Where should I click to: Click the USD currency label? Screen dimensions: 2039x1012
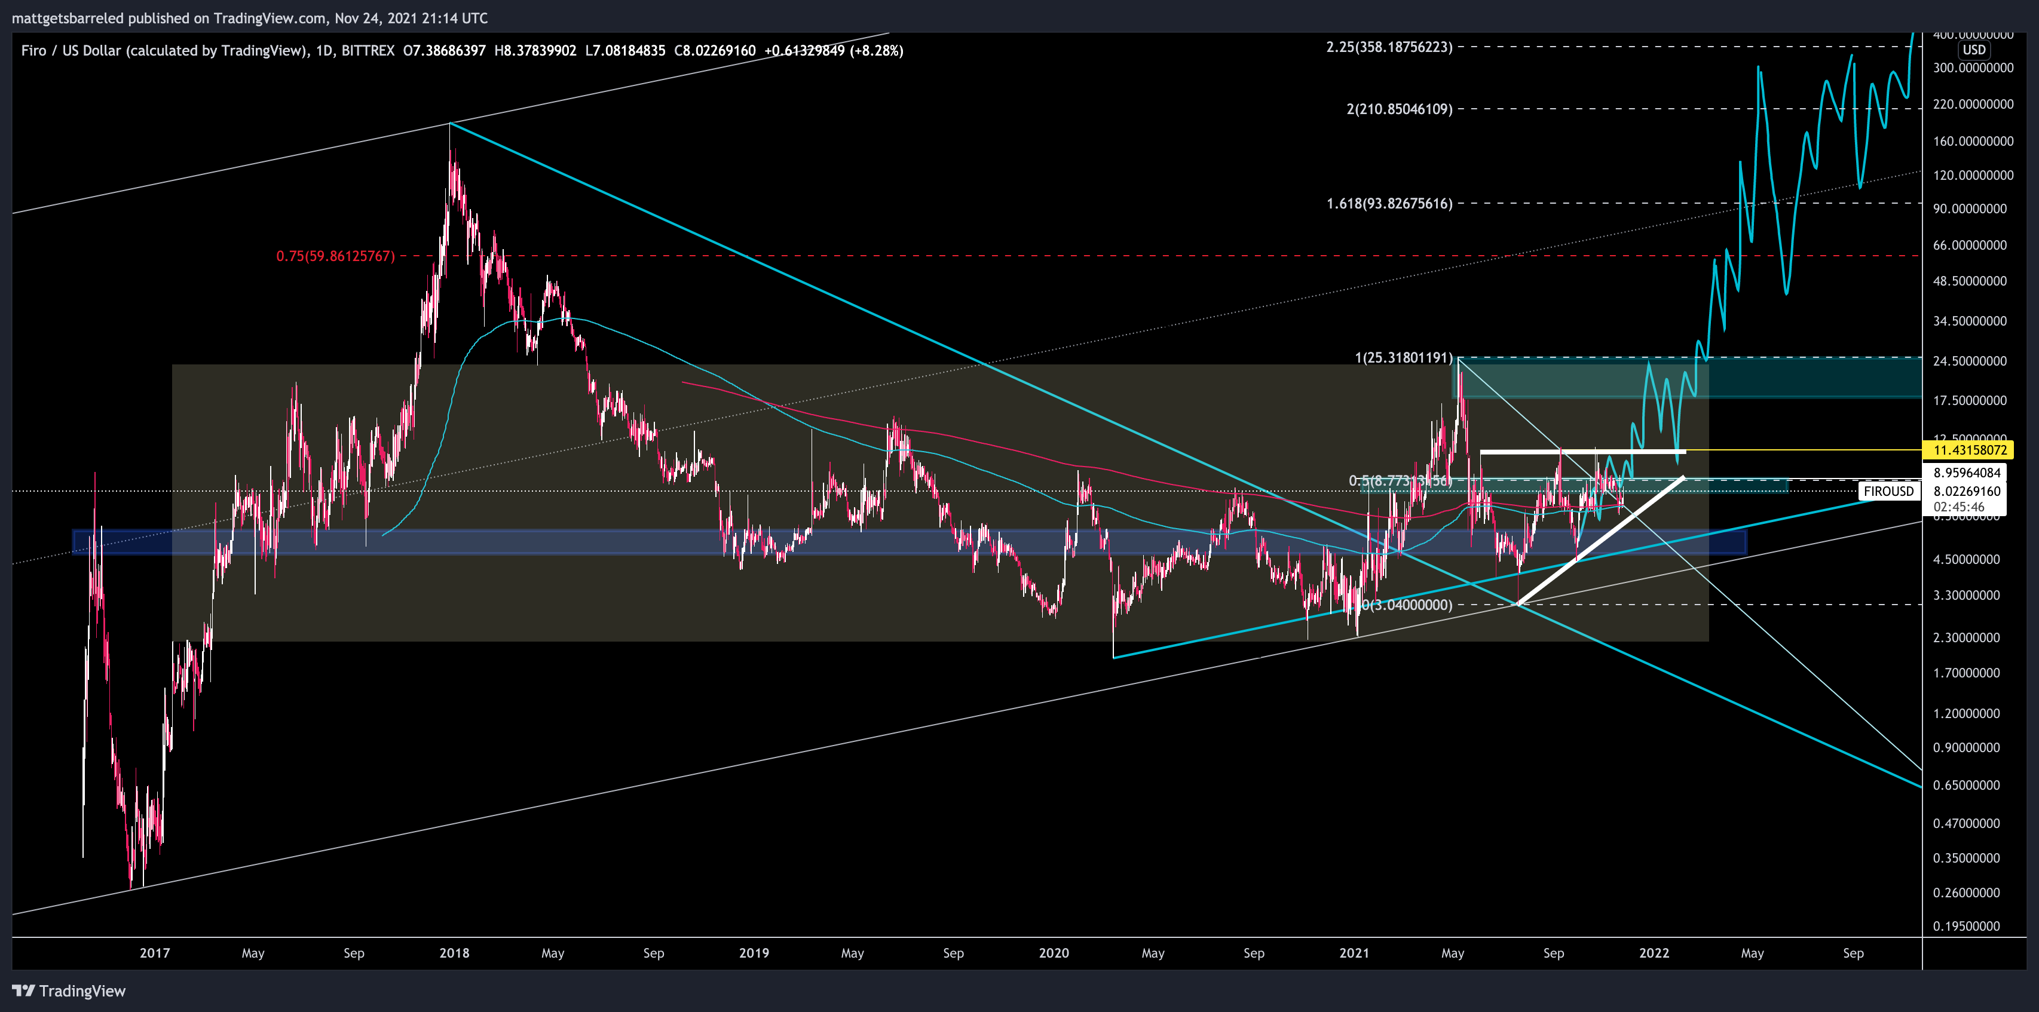pyautogui.click(x=1973, y=50)
